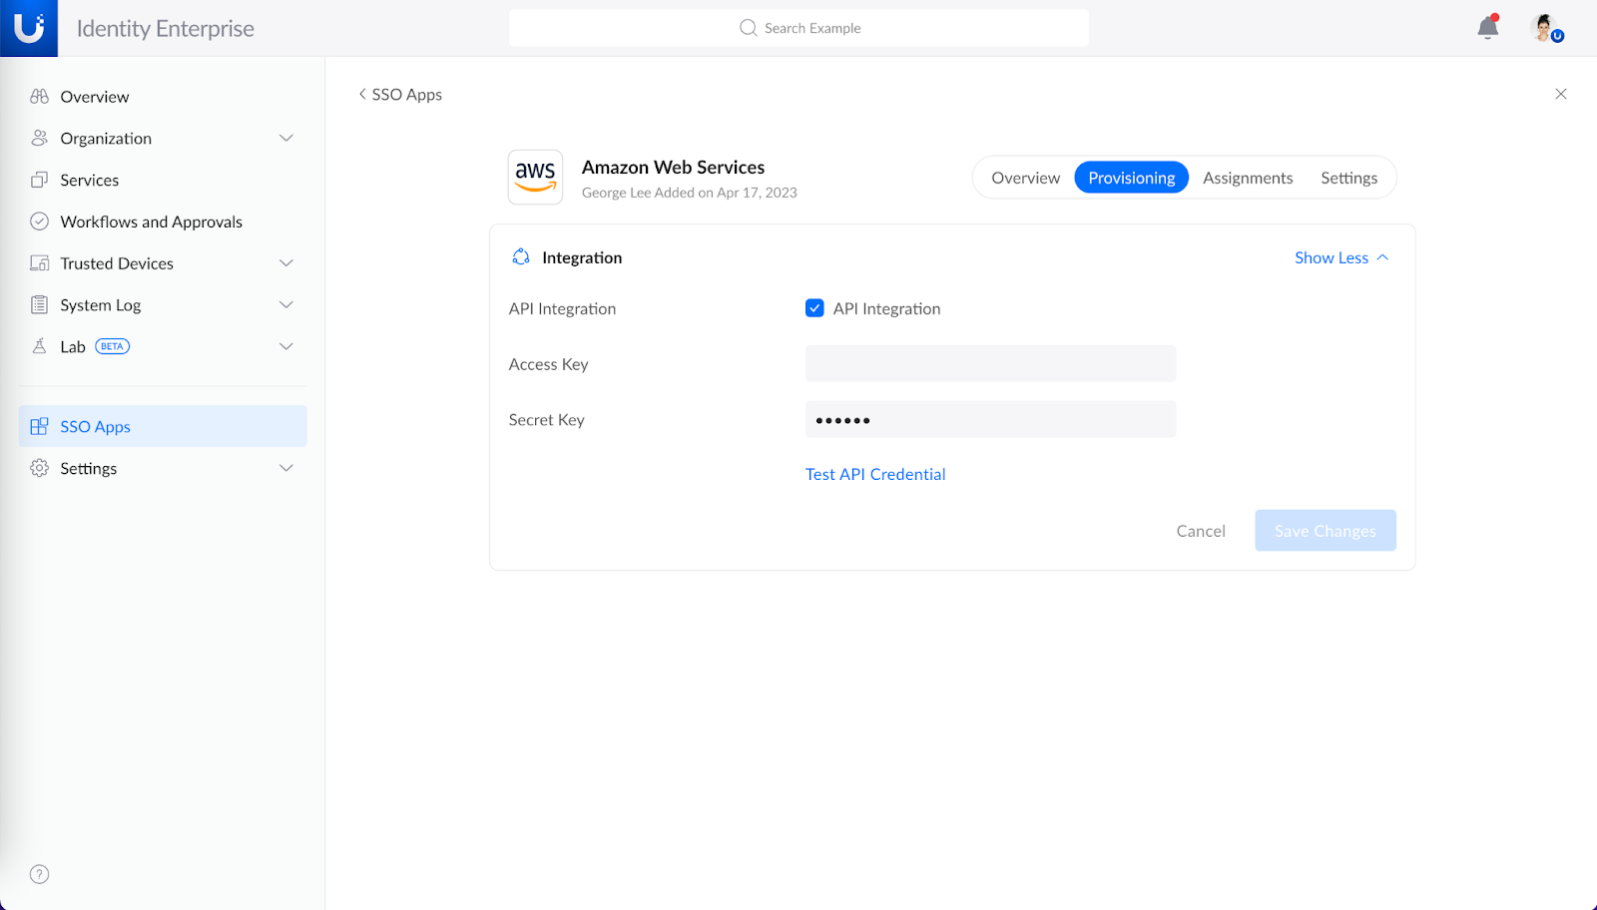This screenshot has width=1597, height=910.
Task: Click the Services squares icon
Action: click(x=40, y=180)
